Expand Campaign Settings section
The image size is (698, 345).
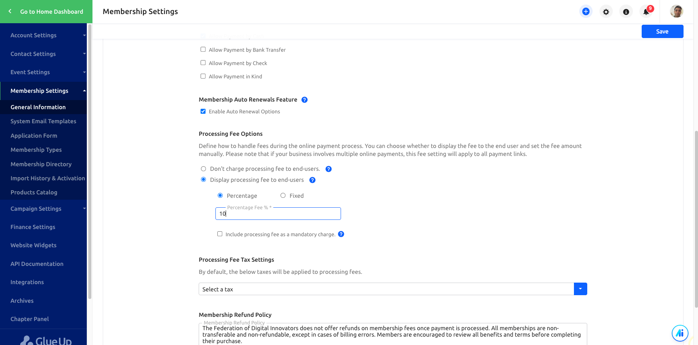click(44, 208)
